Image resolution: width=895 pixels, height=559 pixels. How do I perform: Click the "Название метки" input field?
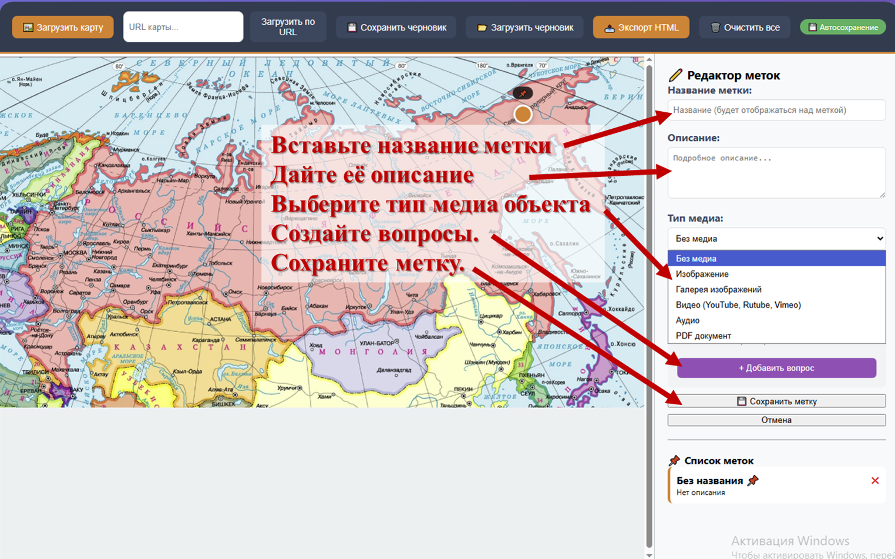776,110
